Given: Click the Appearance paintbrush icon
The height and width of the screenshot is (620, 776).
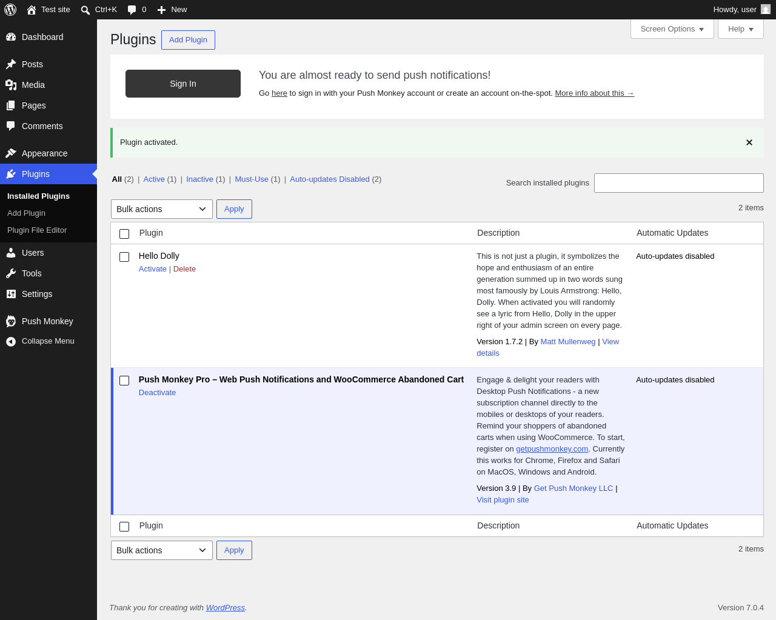Looking at the screenshot, I should 11,153.
